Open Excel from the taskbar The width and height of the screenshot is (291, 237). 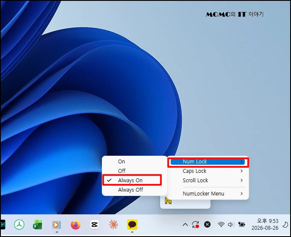38,225
